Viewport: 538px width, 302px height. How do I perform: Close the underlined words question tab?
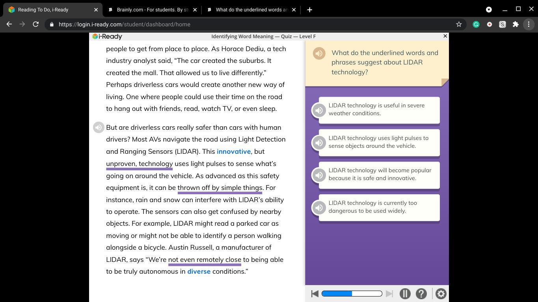[294, 10]
